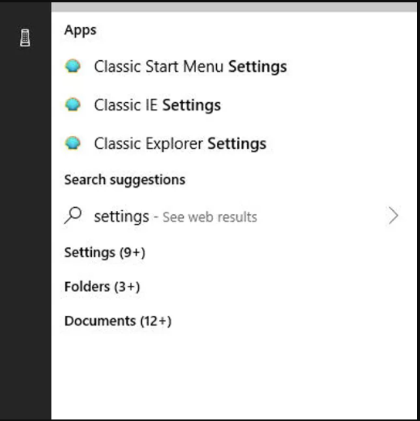Click the gray bar at the top of the results
Screen dimensions: 420x421
[x=234, y=7]
